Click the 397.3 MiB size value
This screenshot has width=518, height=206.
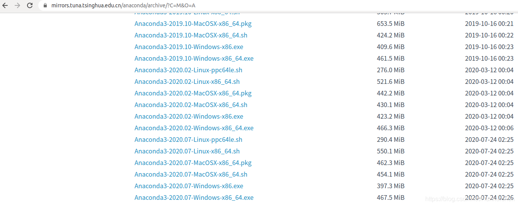(390, 186)
